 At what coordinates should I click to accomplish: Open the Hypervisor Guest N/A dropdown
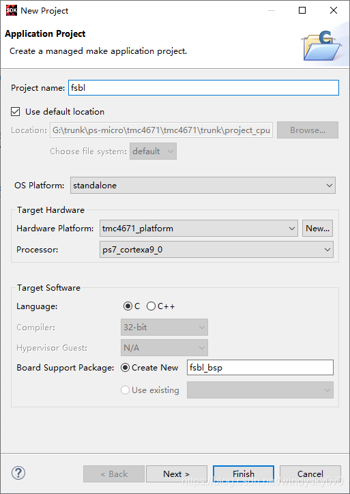click(x=164, y=348)
